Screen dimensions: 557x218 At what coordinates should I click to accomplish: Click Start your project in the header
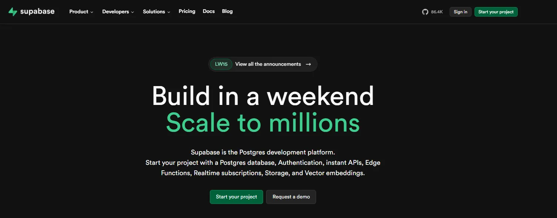496,12
